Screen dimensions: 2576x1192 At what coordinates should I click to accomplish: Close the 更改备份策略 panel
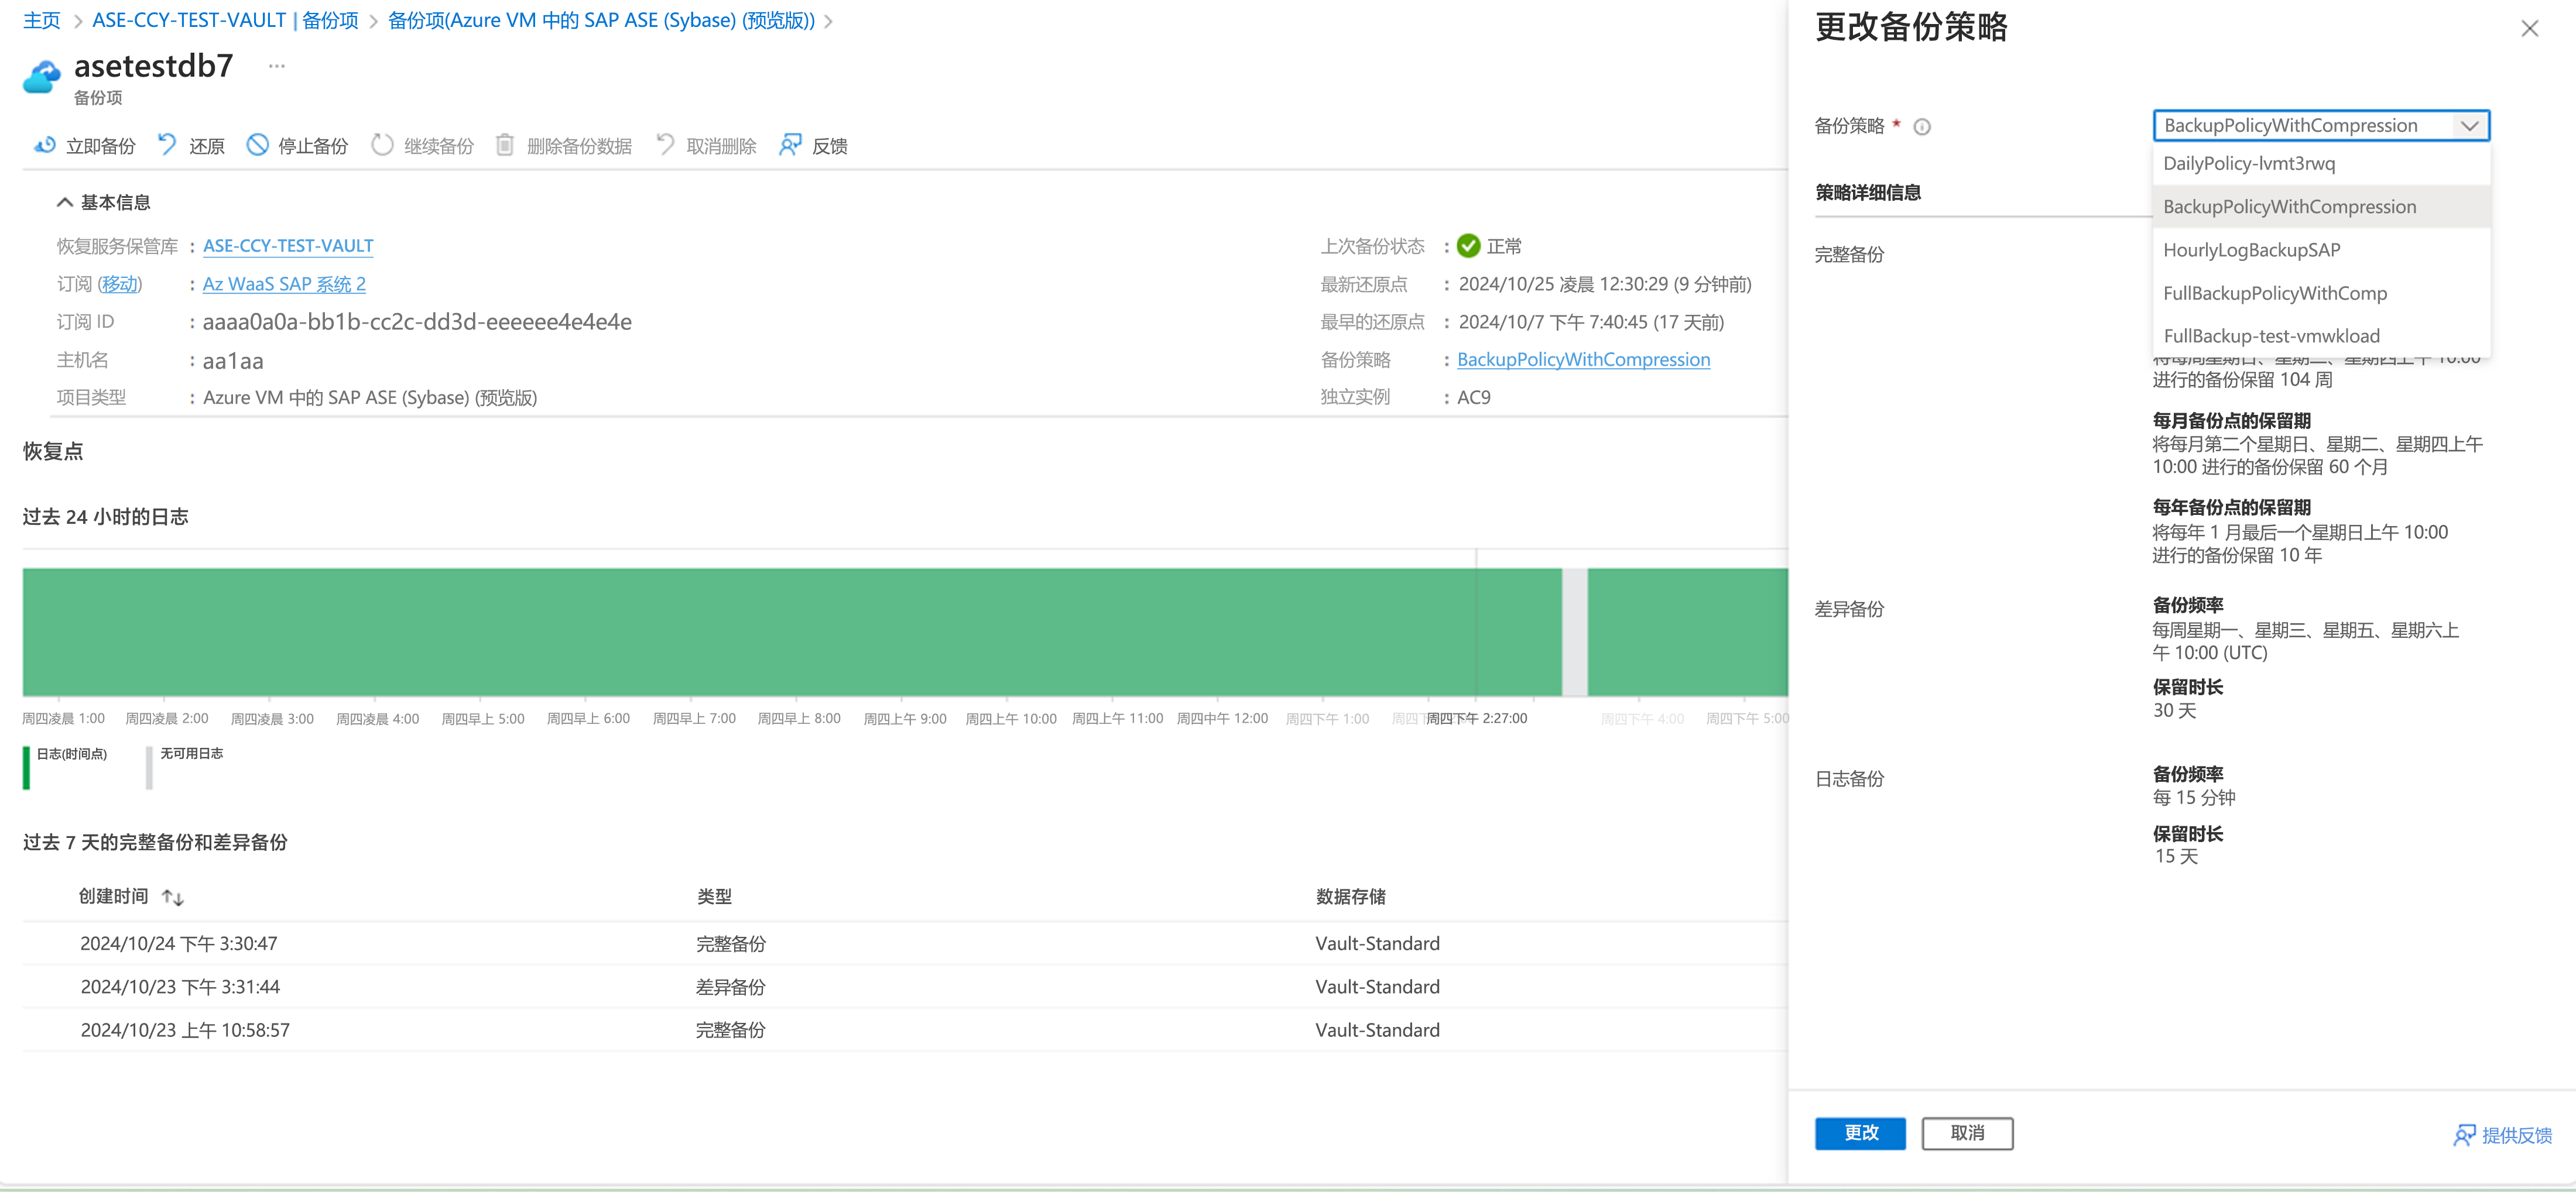[2529, 29]
